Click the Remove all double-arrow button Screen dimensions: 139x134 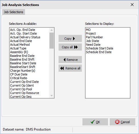70,68
